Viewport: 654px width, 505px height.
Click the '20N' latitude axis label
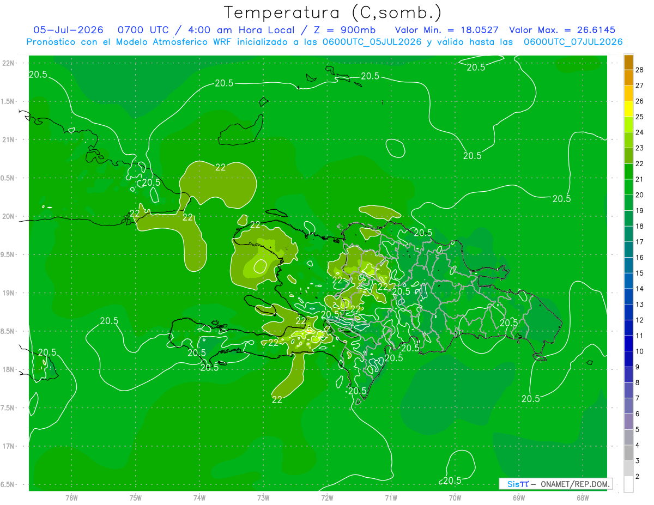coord(9,216)
